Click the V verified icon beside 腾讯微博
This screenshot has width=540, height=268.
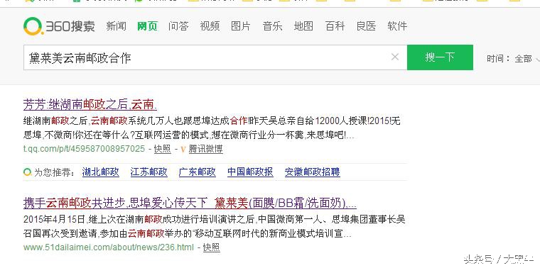[x=183, y=149]
